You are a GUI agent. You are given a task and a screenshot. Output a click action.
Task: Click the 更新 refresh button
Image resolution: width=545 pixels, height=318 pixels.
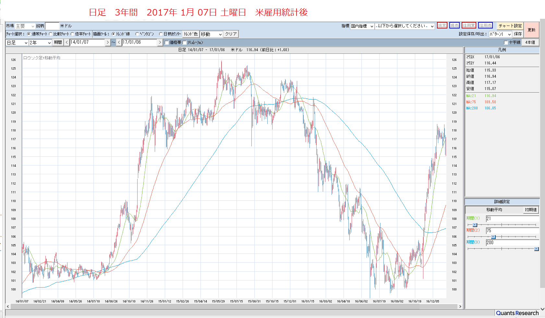tap(531, 30)
